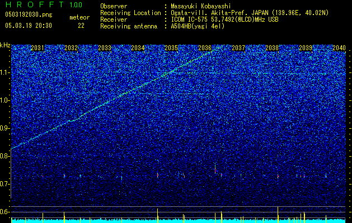The width and height of the screenshot is (352, 223).
Task: Click the 1.1 kHz axis tick label
Action: coord(5,73)
